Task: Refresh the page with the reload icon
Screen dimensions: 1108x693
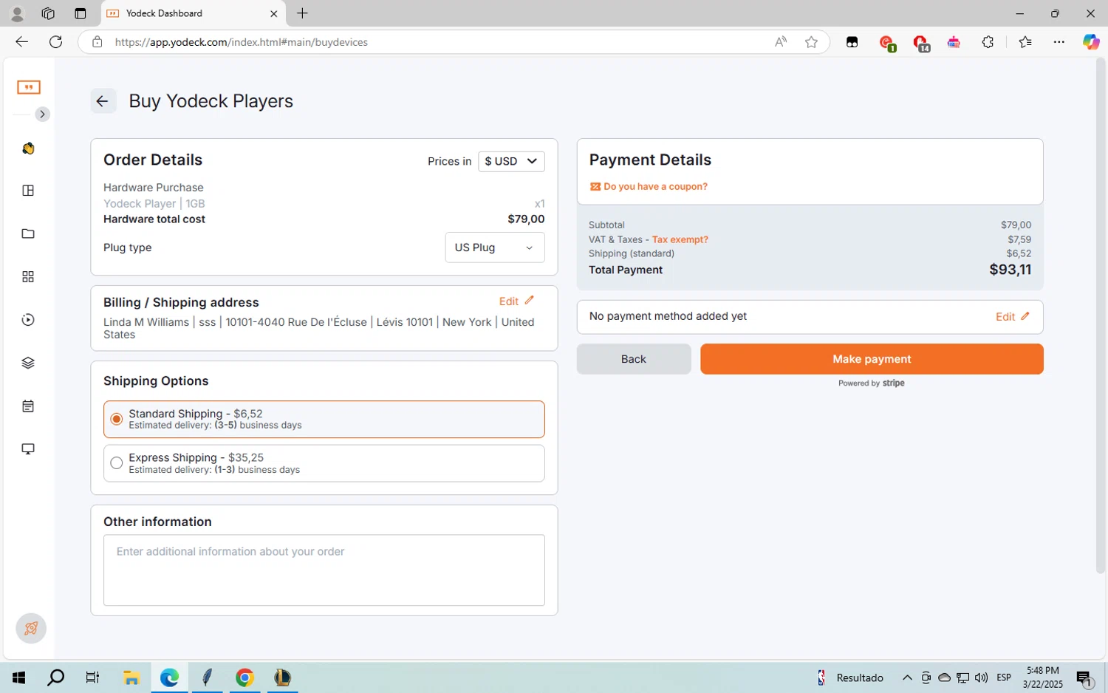Action: [x=55, y=42]
